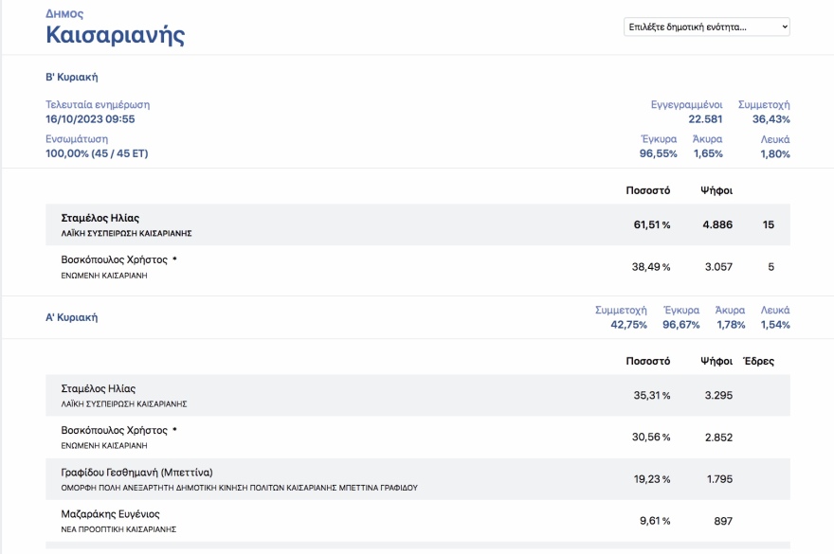Click the 'Β' Κυριακή' section heading
Viewport: 834px width, 554px height.
(72, 77)
